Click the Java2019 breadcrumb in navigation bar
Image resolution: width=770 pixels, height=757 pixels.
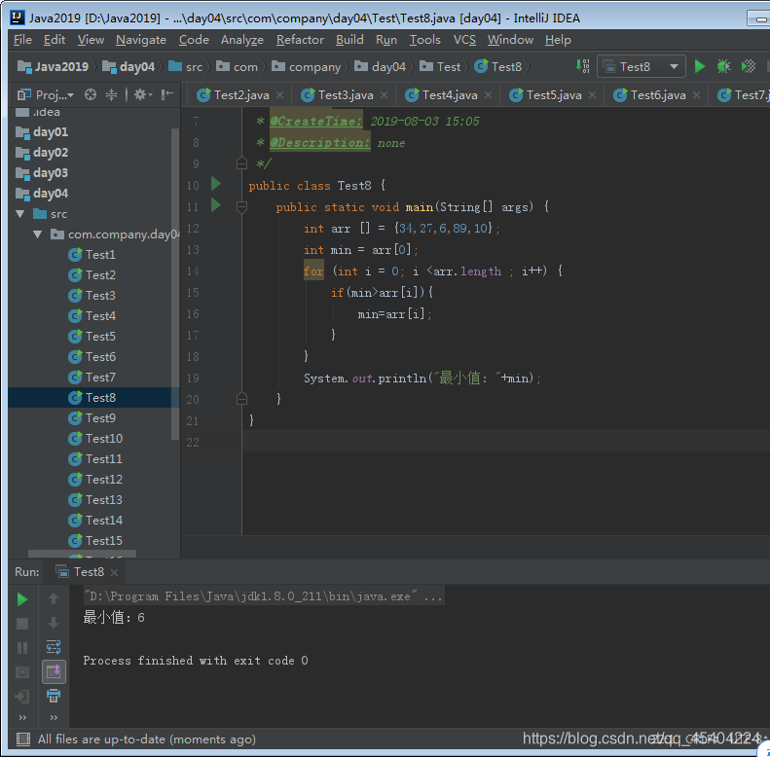[x=53, y=67]
